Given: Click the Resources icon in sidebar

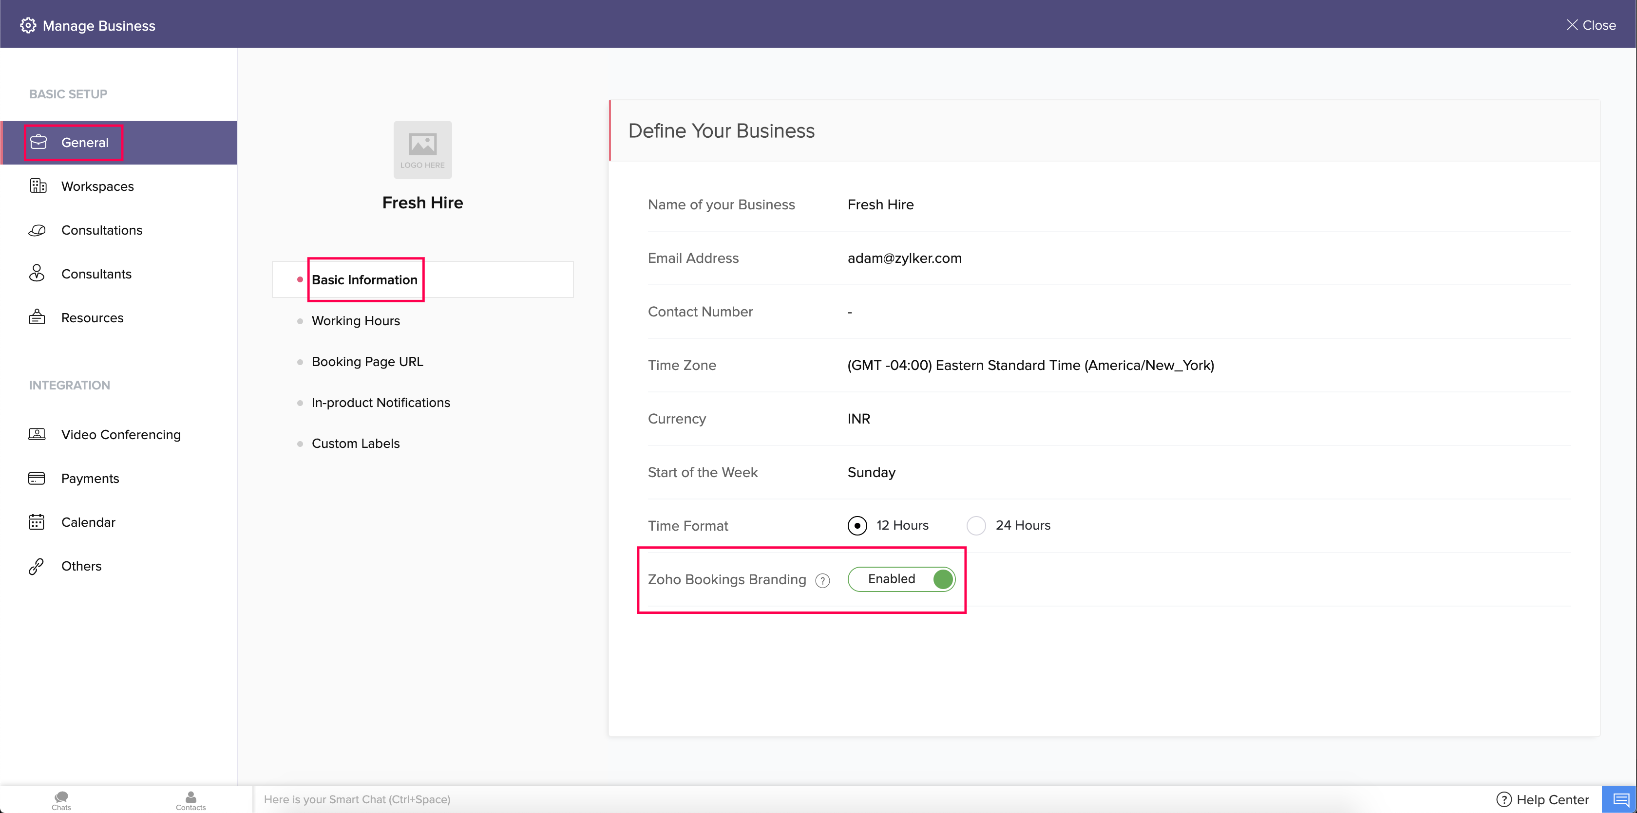Looking at the screenshot, I should 37,317.
